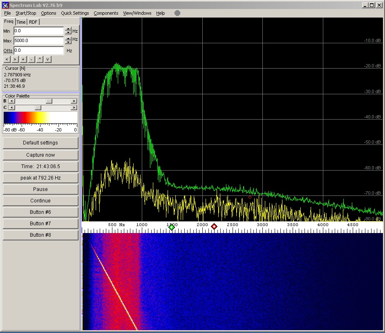This screenshot has width=385, height=333.
Task: Click the red diamond frequency marker
Action: coord(214,226)
